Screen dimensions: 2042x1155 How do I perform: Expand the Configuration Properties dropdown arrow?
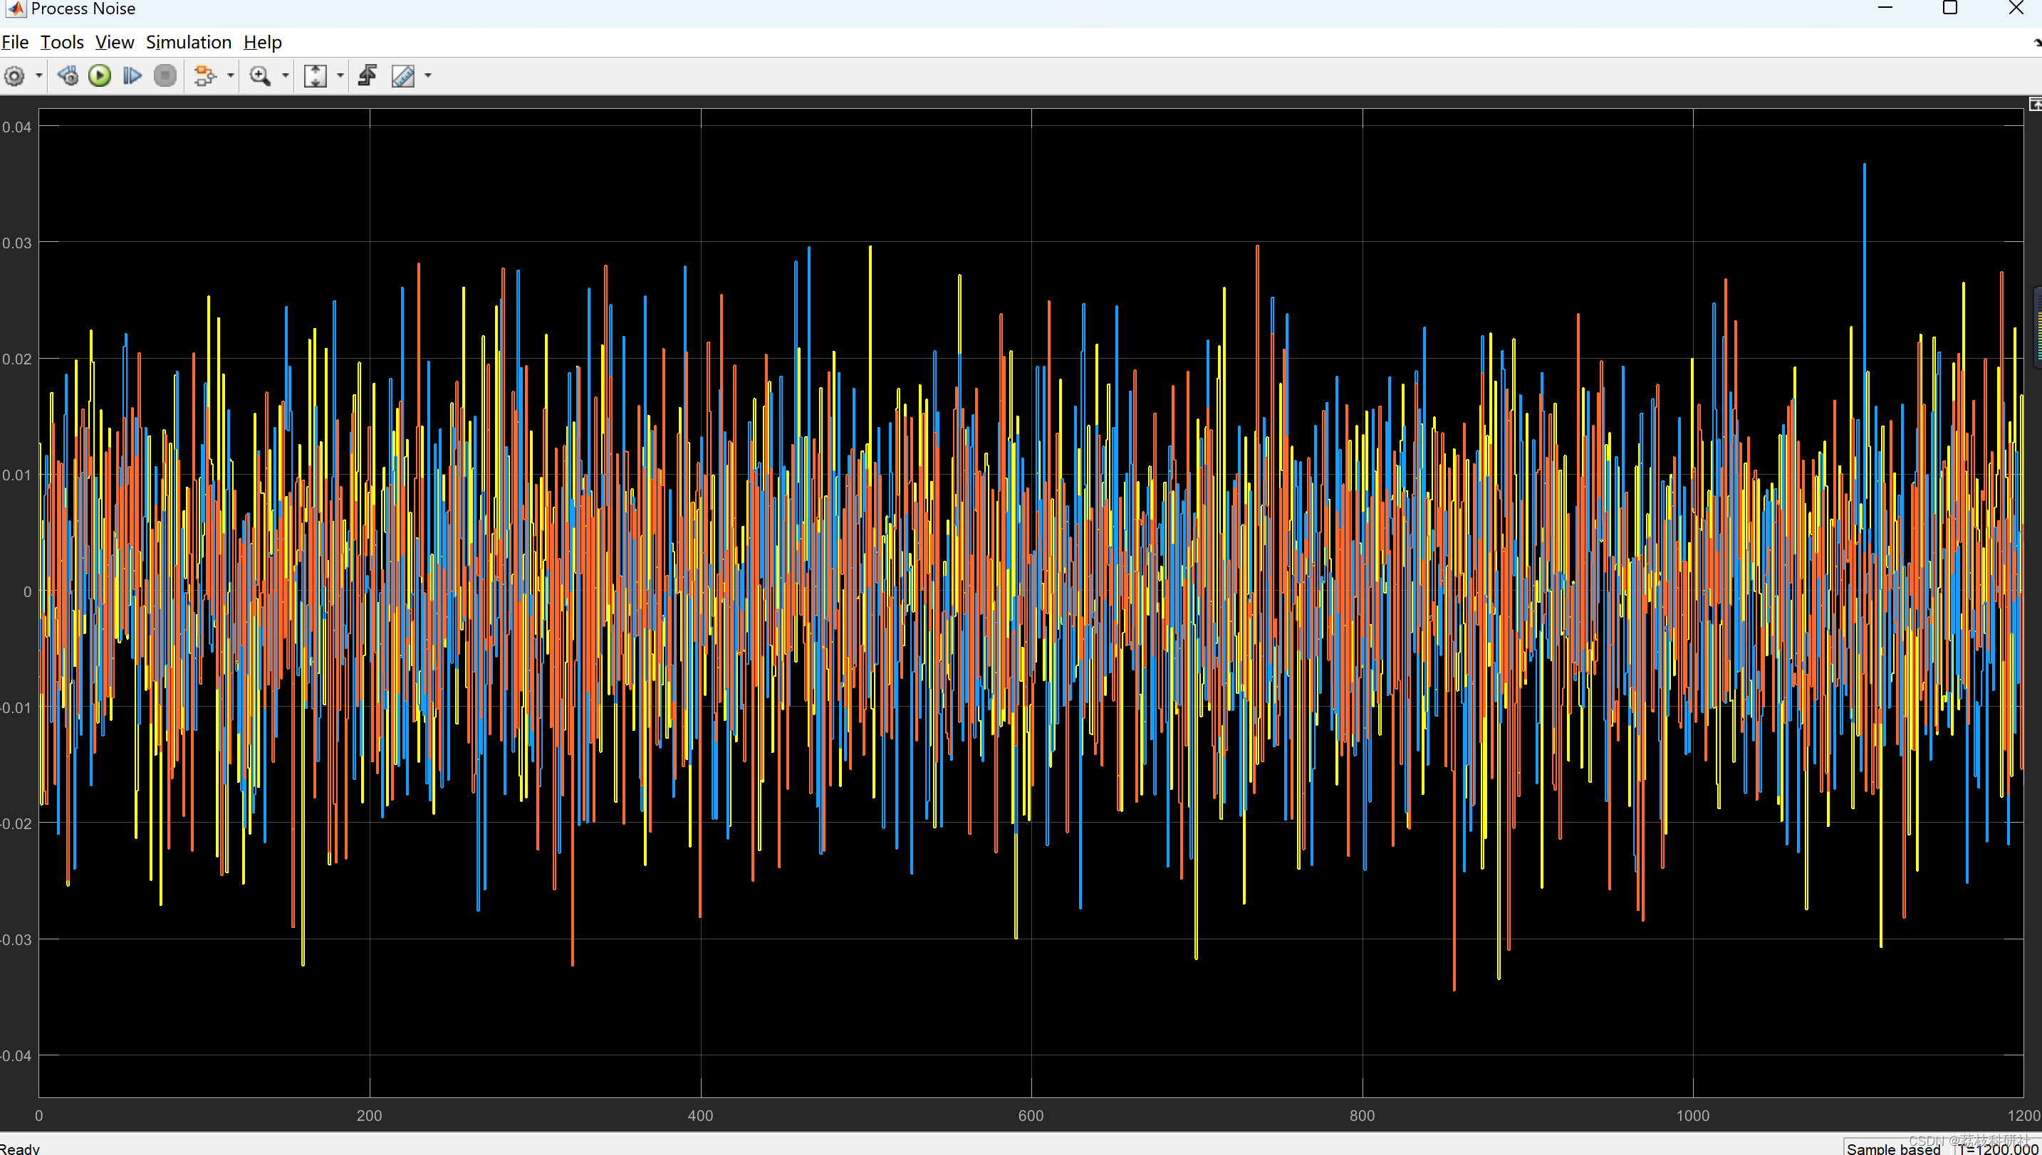38,76
